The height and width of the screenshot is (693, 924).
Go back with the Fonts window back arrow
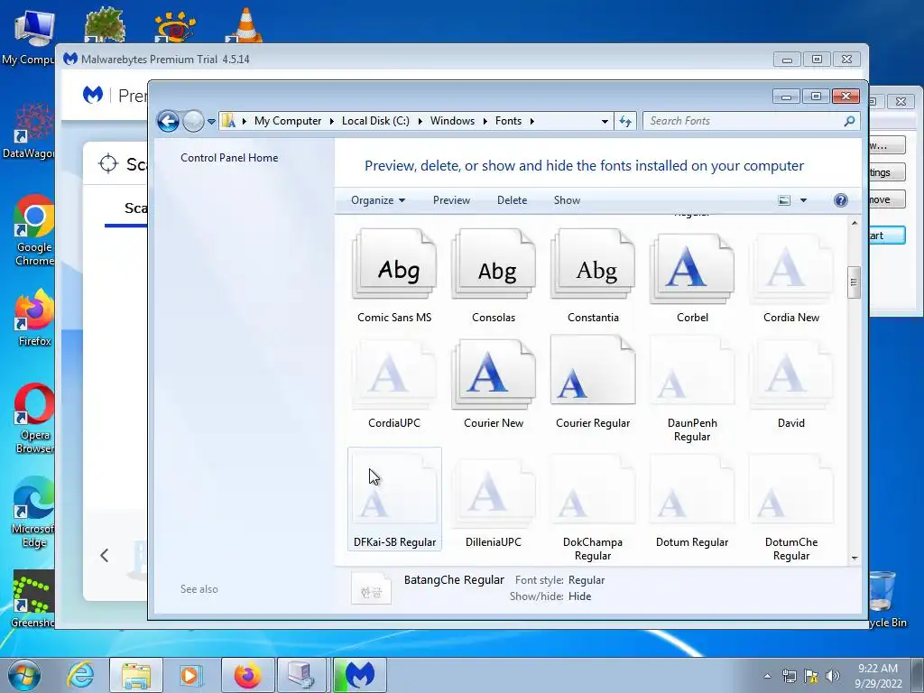tap(168, 121)
